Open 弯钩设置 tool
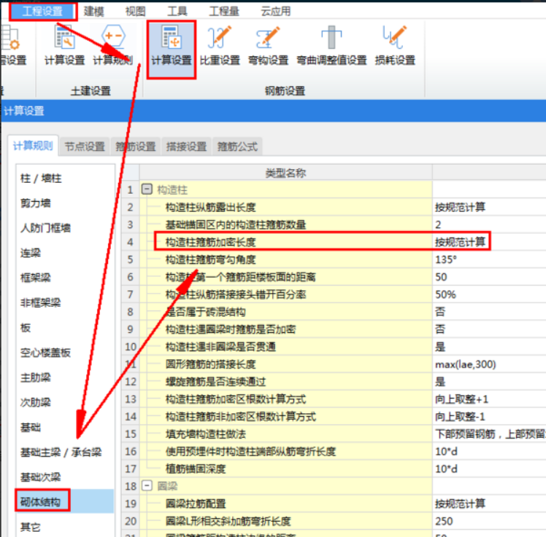Screen dimensions: 546x537 point(268,46)
